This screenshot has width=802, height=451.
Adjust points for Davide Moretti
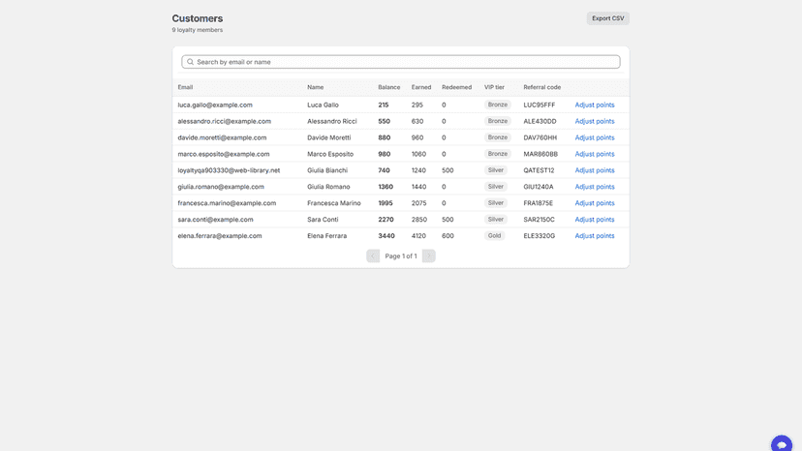click(595, 137)
